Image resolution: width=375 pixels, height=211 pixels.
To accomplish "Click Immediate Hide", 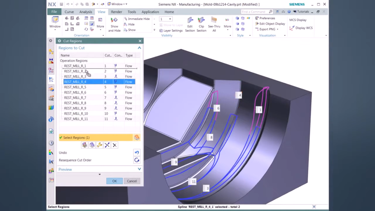I will coord(137,19).
